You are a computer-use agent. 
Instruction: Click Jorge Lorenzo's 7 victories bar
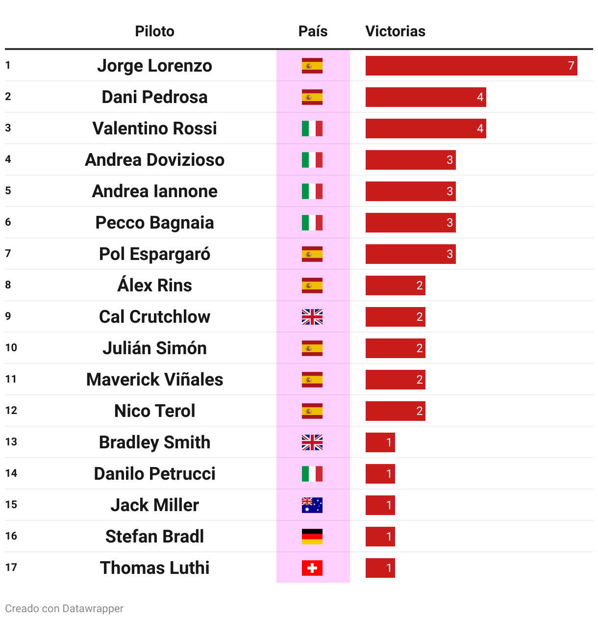pos(471,66)
